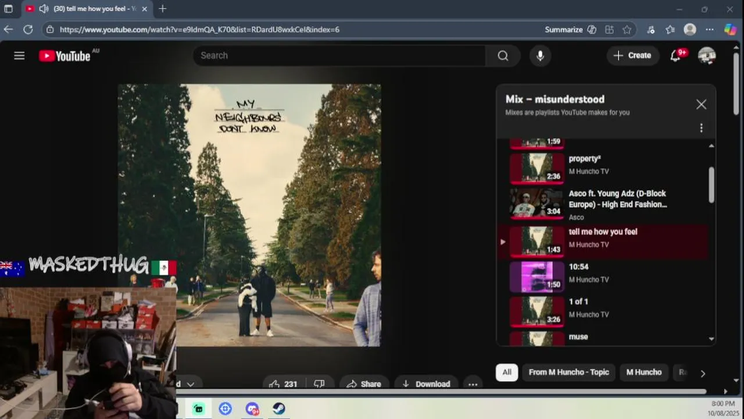Viewport: 744px width, 419px height.
Task: Play Asco ft. Young Adz High End Fashion
Action: (603, 204)
